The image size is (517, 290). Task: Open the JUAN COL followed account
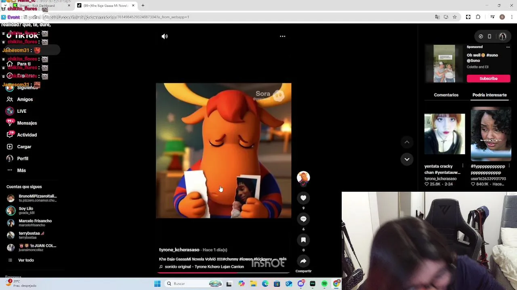click(32, 248)
